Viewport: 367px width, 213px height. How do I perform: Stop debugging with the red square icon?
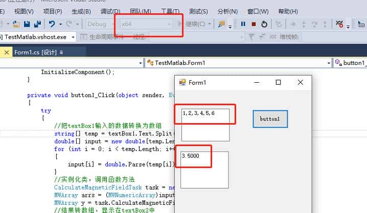(254, 24)
